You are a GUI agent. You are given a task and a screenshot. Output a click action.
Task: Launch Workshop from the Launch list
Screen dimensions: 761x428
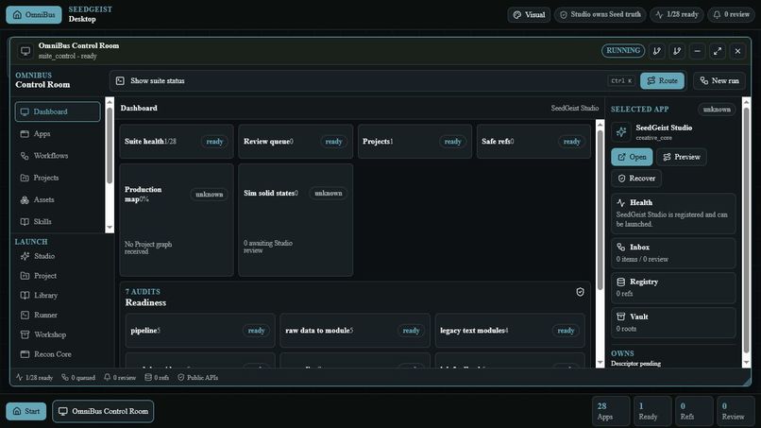click(61, 334)
